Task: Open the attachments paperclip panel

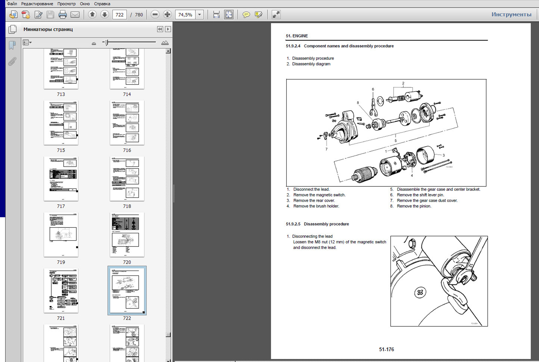Action: click(12, 62)
